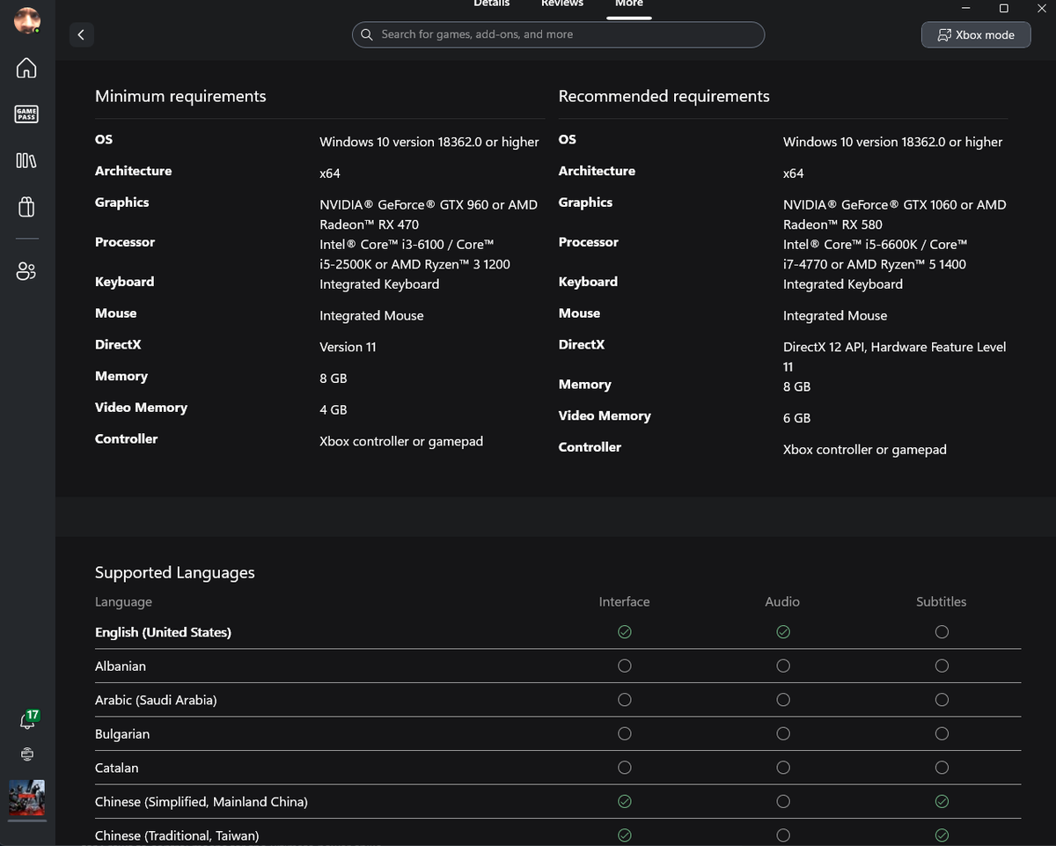Click the "Xbox controller or gamepad" minimum value

tap(401, 441)
